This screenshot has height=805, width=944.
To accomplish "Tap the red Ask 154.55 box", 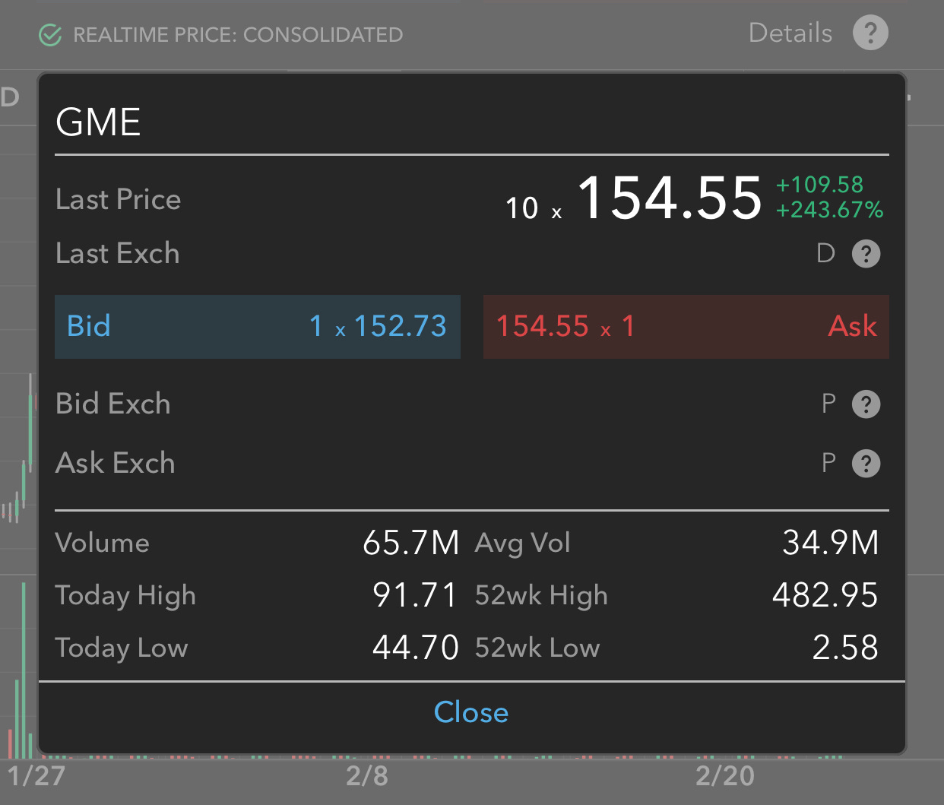I will [x=686, y=327].
